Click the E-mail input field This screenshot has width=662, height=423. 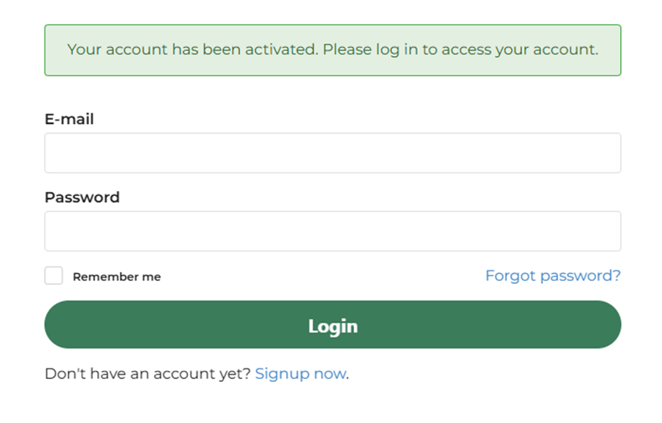tap(332, 153)
